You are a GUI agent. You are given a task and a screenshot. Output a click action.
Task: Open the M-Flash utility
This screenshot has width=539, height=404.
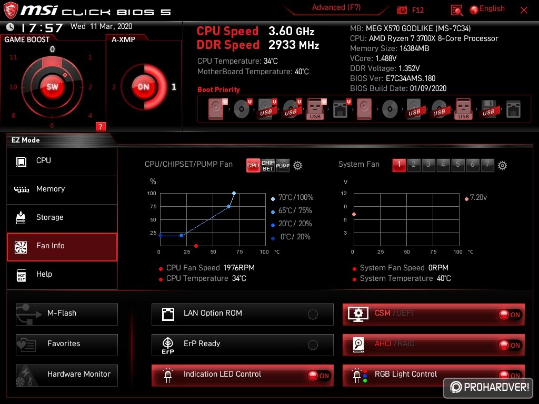click(x=67, y=315)
